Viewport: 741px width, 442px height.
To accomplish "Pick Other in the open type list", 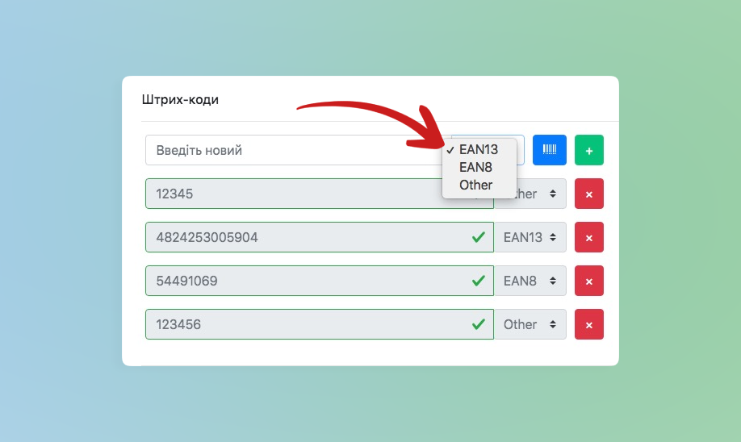I will (475, 185).
